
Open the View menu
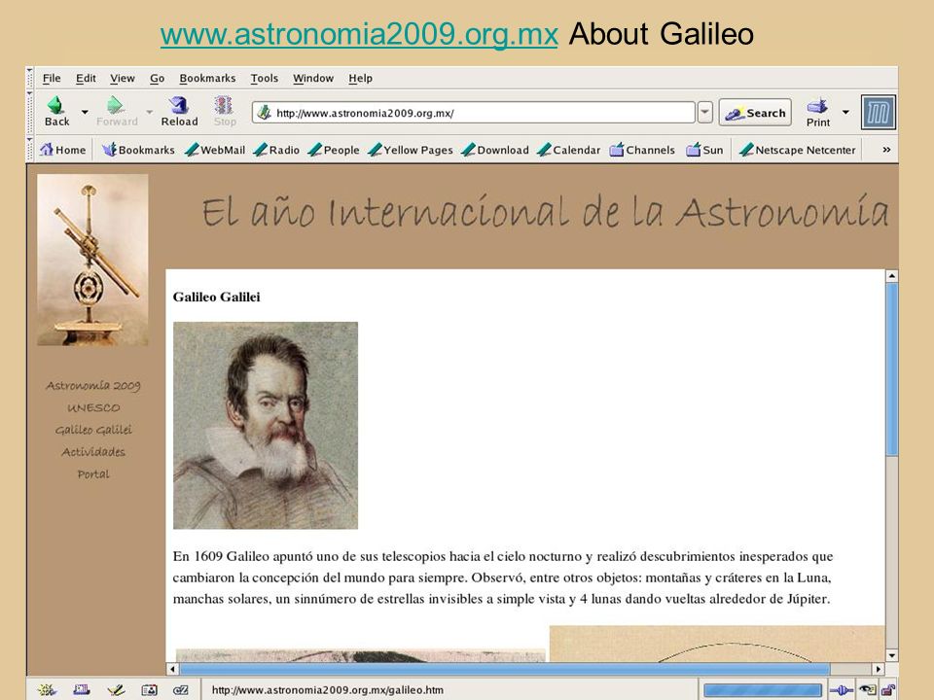pyautogui.click(x=123, y=78)
